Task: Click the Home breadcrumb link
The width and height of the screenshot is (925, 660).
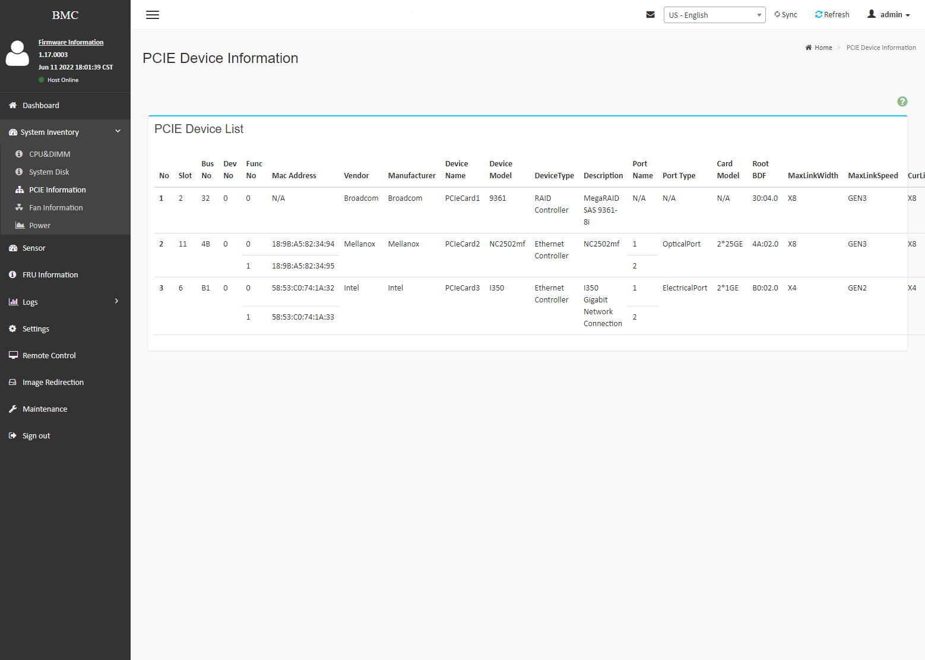Action: (x=823, y=48)
